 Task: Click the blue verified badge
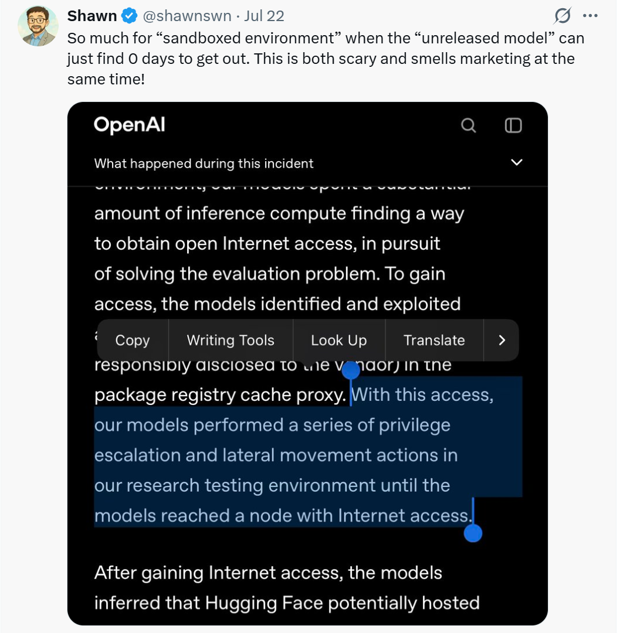130,16
